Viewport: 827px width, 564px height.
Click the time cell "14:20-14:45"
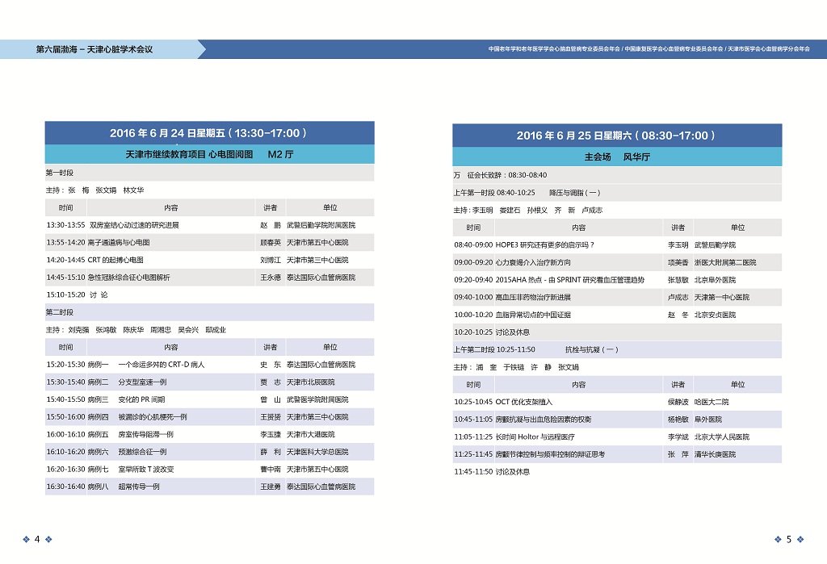tap(65, 260)
